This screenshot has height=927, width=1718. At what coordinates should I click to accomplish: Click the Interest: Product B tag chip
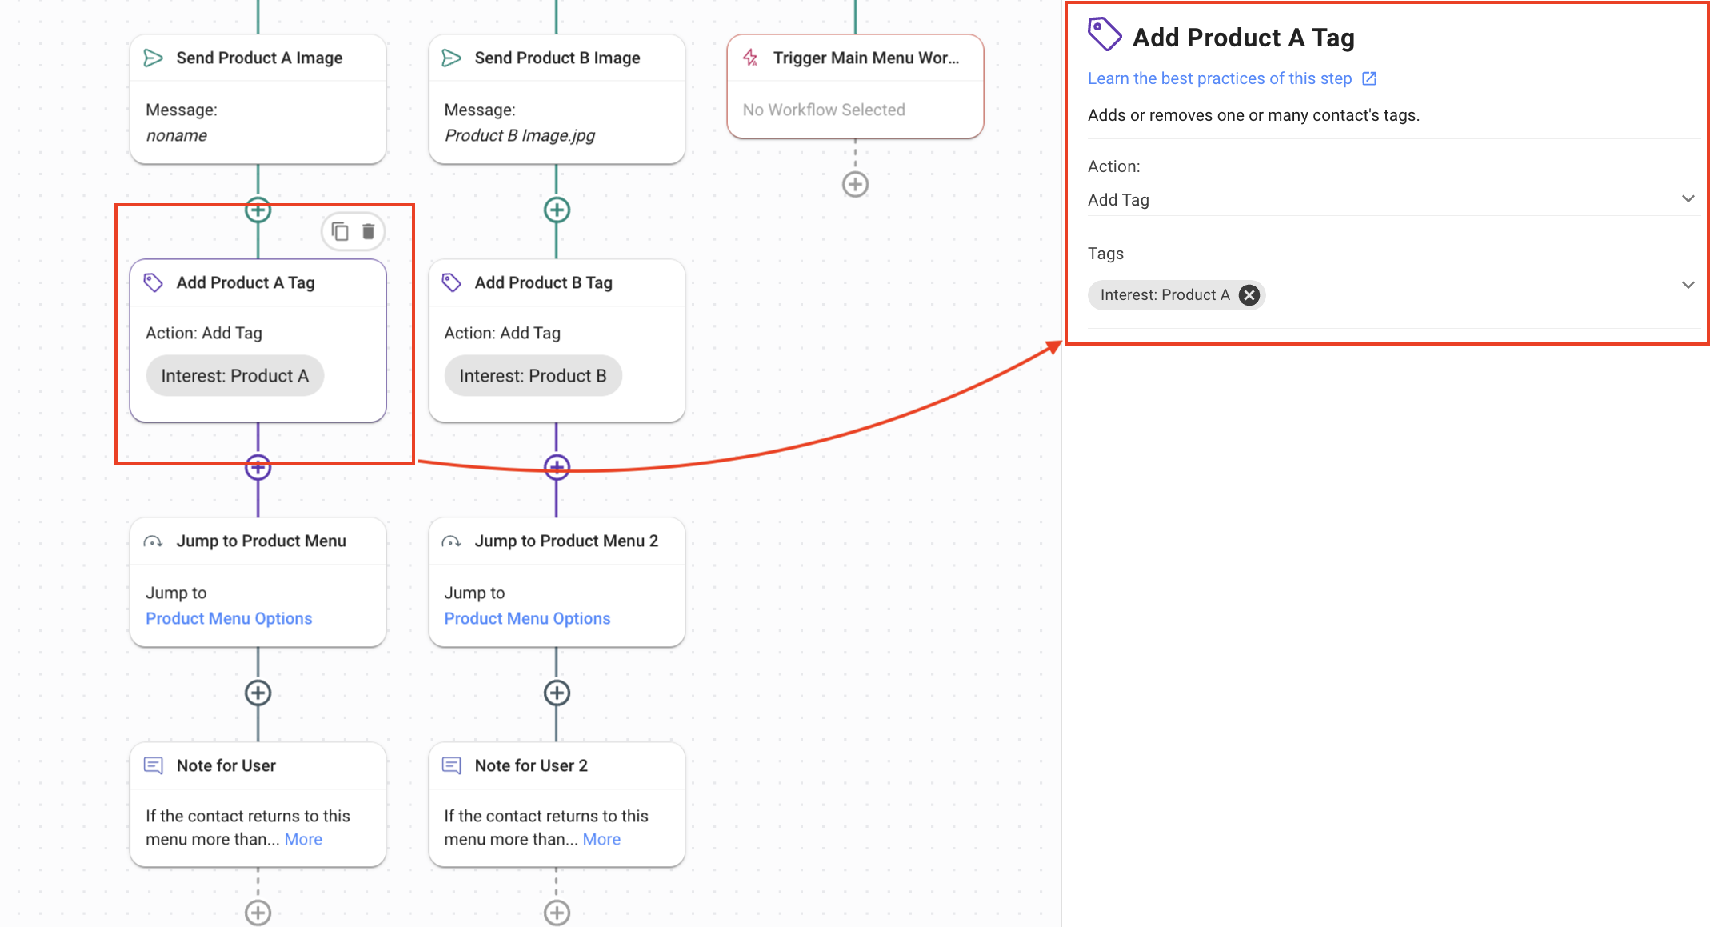pos(533,376)
